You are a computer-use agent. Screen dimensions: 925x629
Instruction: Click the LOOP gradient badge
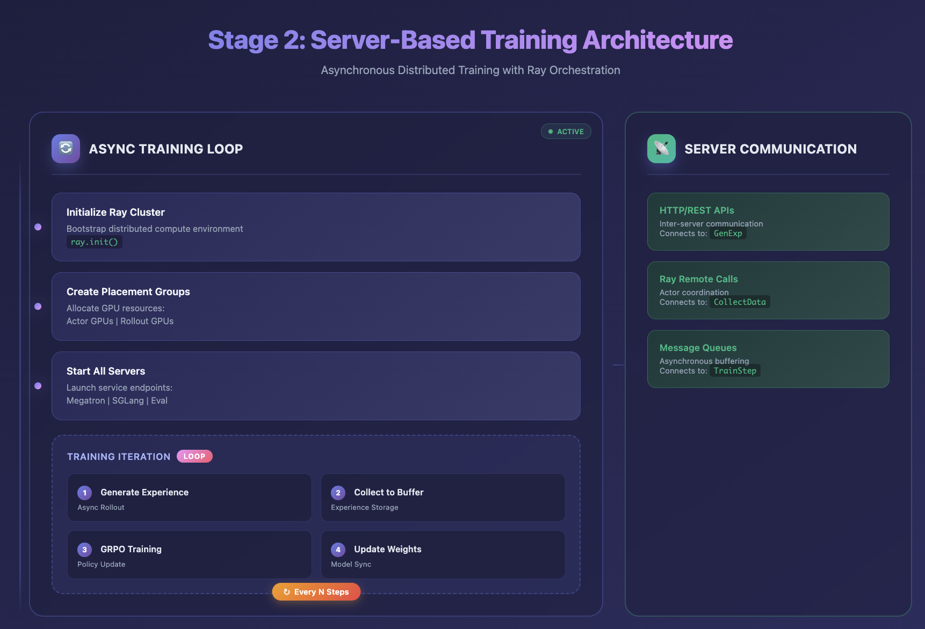194,456
